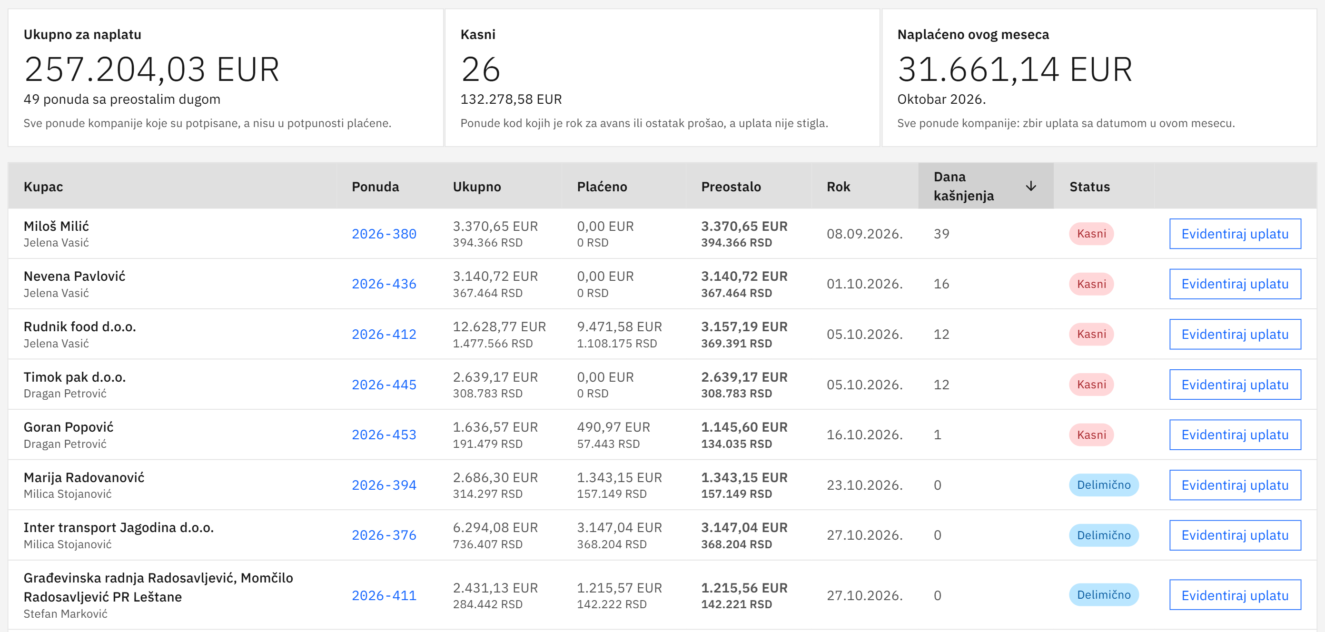The width and height of the screenshot is (1325, 632).
Task: Click Delimično badge for Inter transport Jagodina
Action: 1103,535
